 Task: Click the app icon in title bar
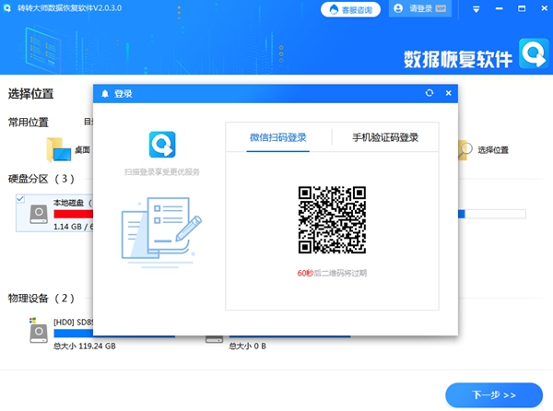(x=7, y=7)
